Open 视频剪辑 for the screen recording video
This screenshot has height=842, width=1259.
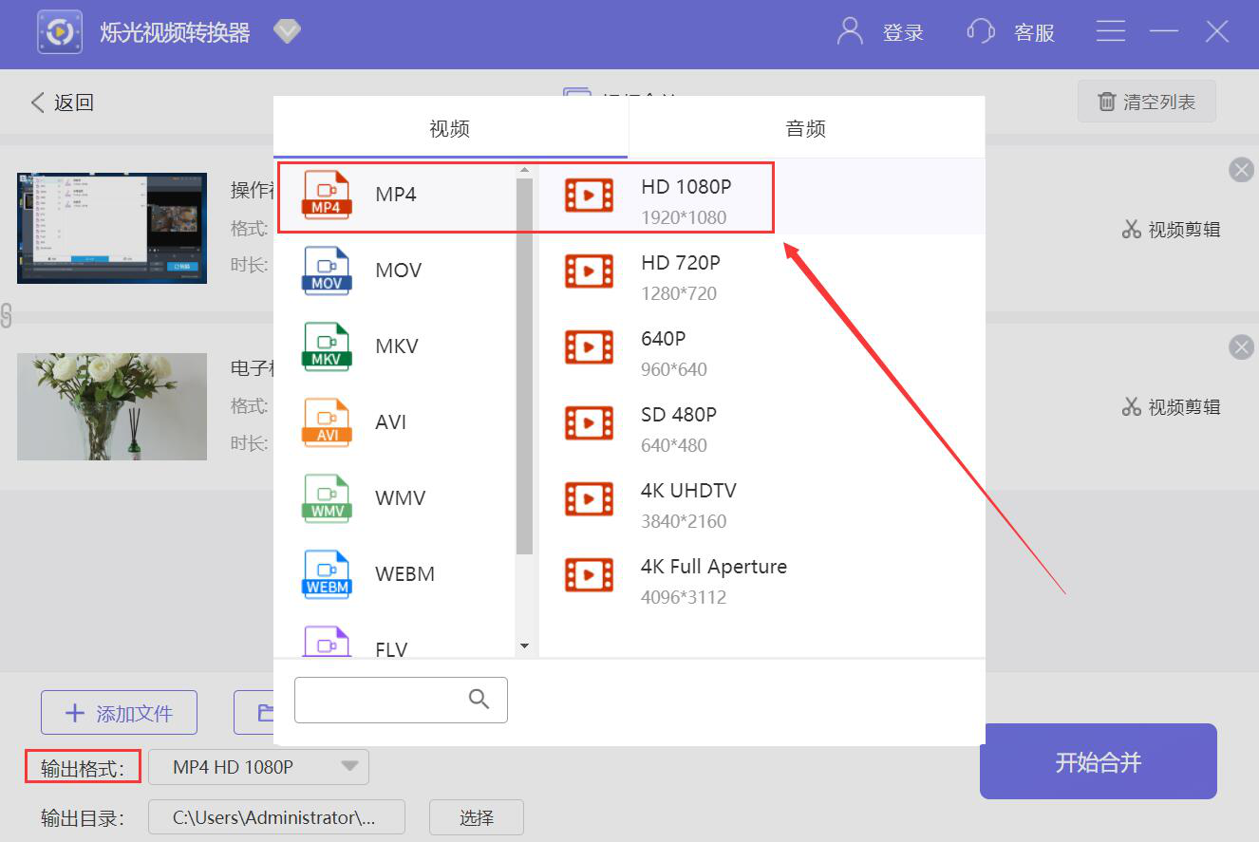(1171, 230)
